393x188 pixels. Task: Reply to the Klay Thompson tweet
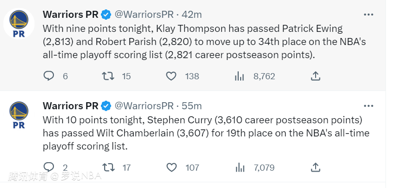click(49, 76)
